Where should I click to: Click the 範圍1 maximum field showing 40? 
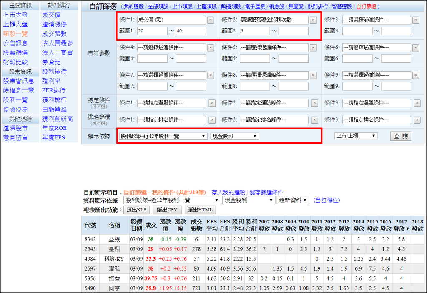click(x=191, y=31)
